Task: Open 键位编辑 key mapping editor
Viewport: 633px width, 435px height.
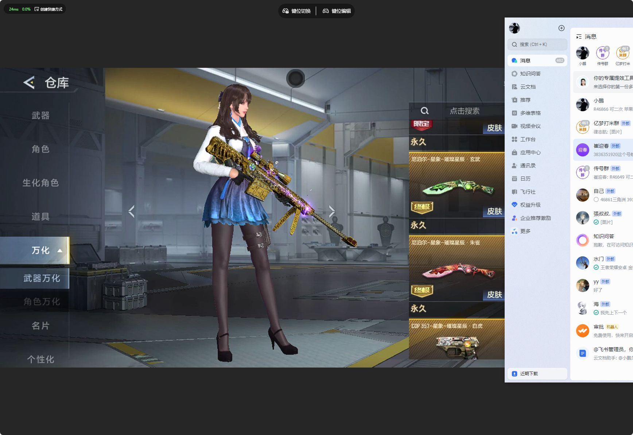Action: coord(337,11)
